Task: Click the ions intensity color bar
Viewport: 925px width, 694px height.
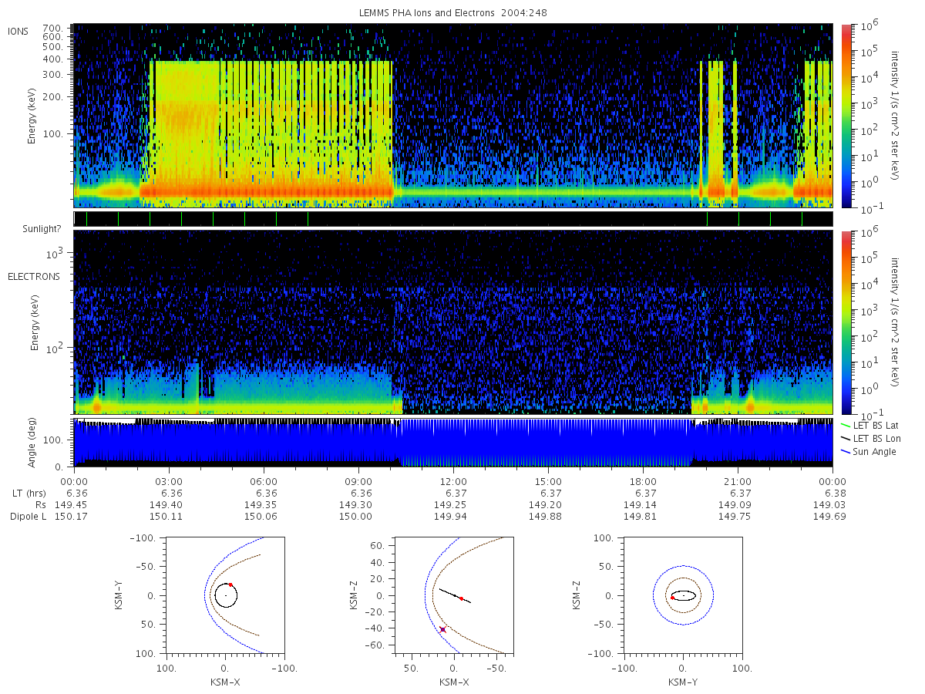Action: pyautogui.click(x=846, y=115)
